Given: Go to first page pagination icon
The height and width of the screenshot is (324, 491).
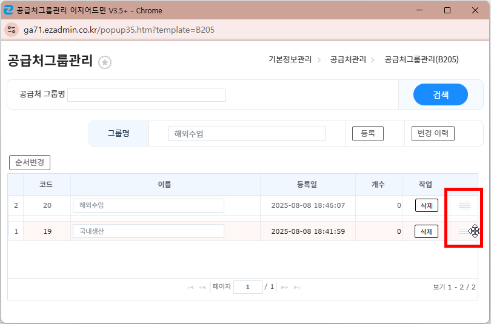Looking at the screenshot, I should 191,287.
